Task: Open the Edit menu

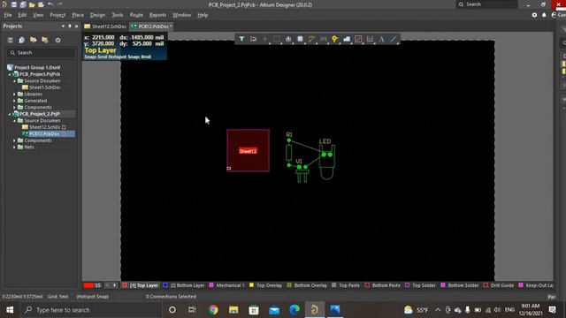Action: (x=22, y=15)
